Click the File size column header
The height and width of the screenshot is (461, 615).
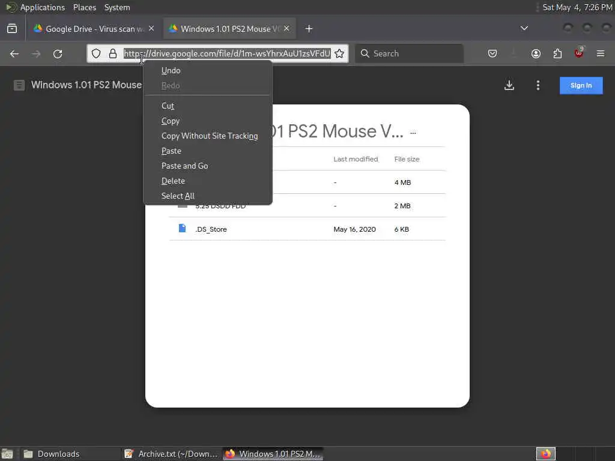click(407, 159)
